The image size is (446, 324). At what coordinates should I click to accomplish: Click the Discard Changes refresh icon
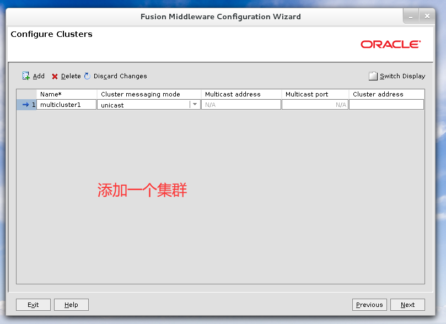(87, 76)
